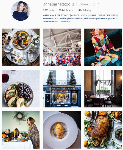The height and width of the screenshot is (150, 123).
Task: Open the cheese board on marble table post
Action: (21, 47)
